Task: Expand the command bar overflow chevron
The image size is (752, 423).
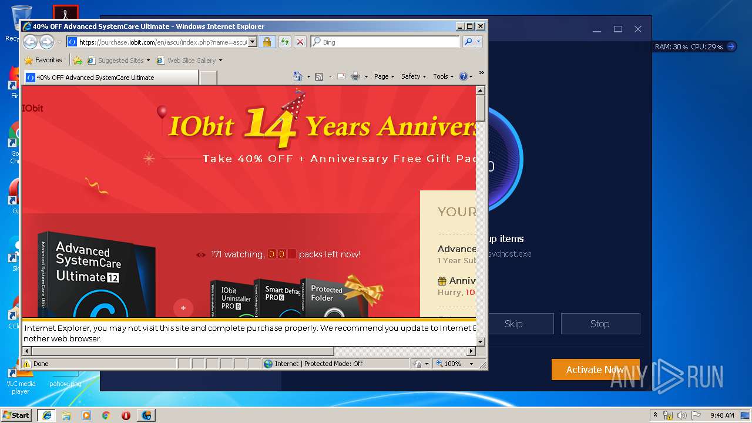Action: tap(482, 73)
